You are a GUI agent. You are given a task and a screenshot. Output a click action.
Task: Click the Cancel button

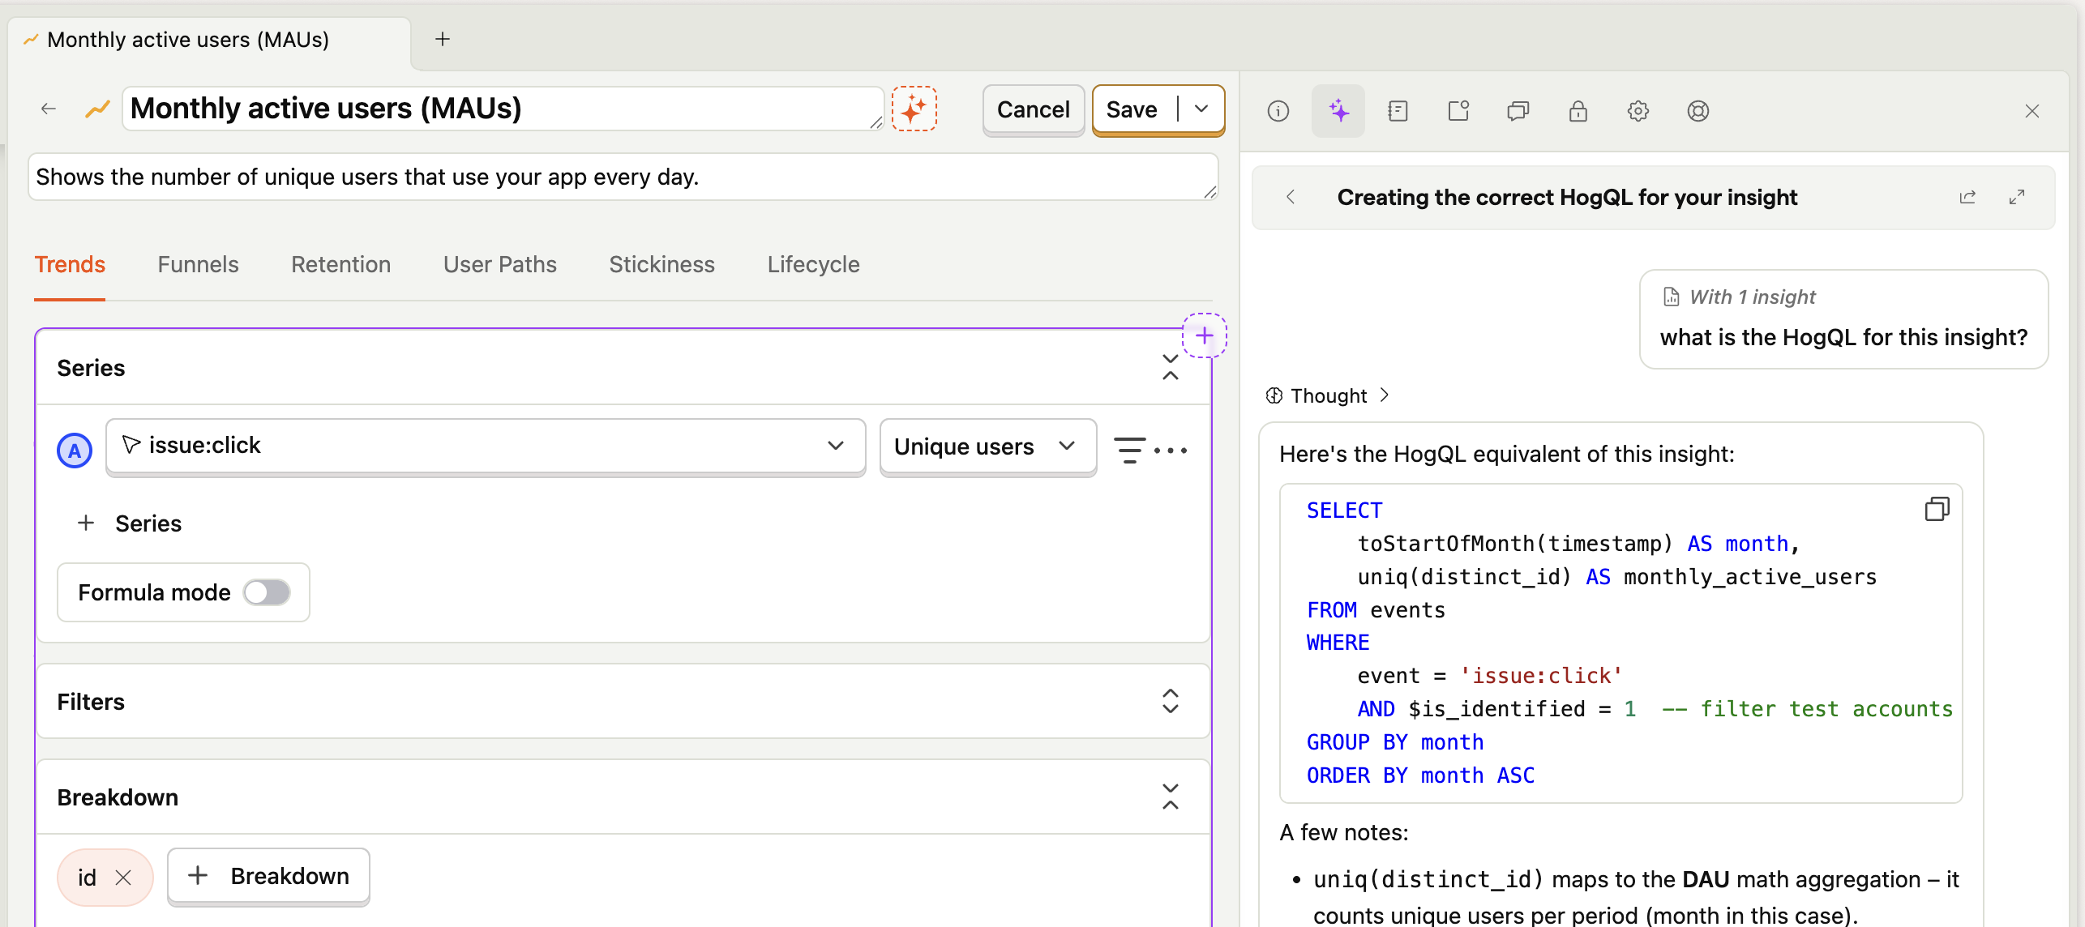[1034, 109]
